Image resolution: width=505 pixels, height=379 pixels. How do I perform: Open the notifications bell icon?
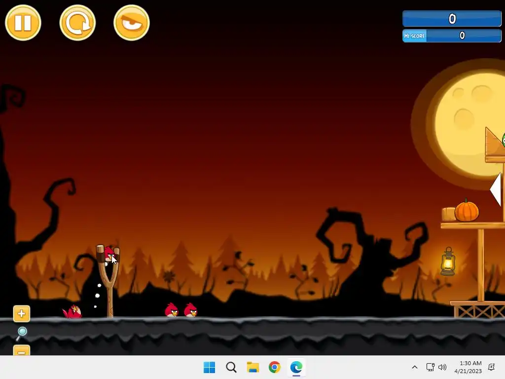pyautogui.click(x=492, y=367)
